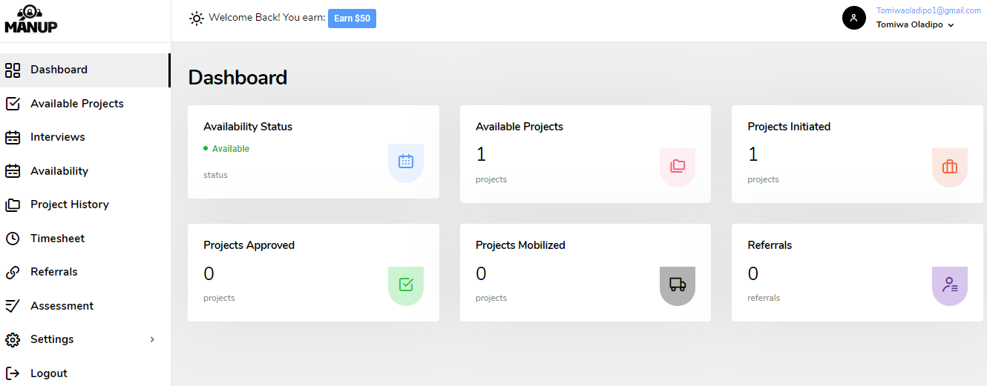Click the Availability calendar icon in sidebar
Image resolution: width=987 pixels, height=386 pixels.
point(13,171)
